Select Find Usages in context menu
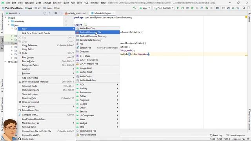 coord(46,58)
